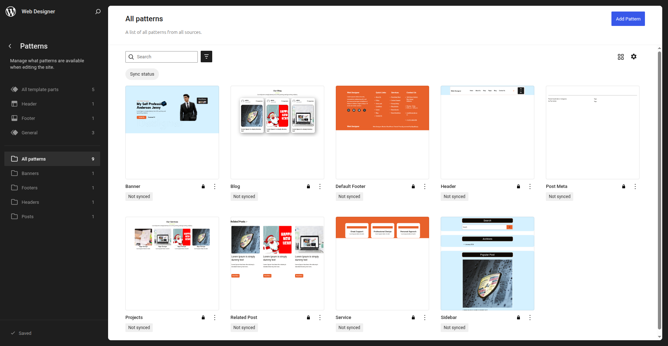Expand the three-dot menu for Projects

pos(215,318)
